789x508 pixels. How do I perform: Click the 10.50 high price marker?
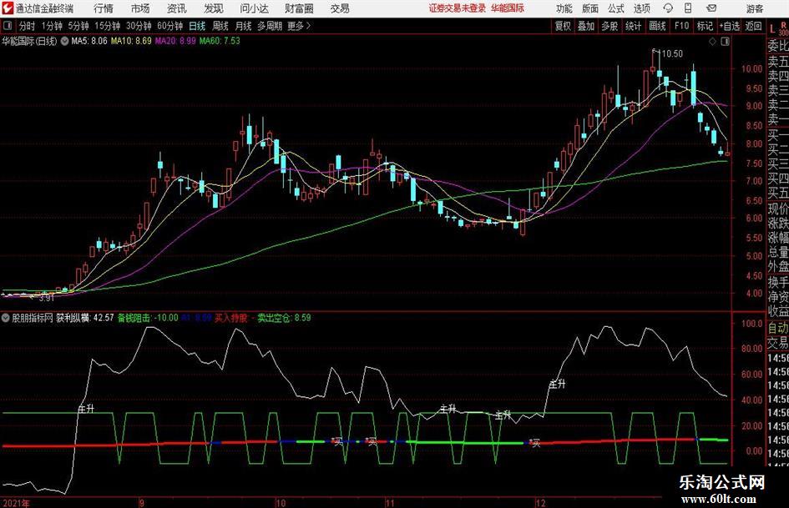click(x=672, y=54)
